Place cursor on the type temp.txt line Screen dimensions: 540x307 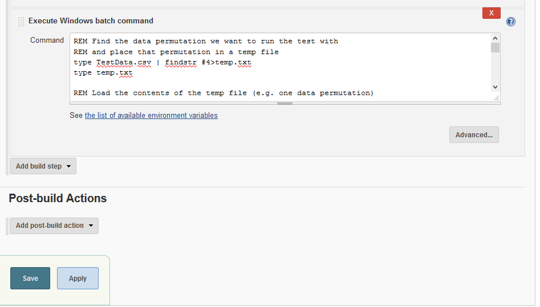coord(103,72)
